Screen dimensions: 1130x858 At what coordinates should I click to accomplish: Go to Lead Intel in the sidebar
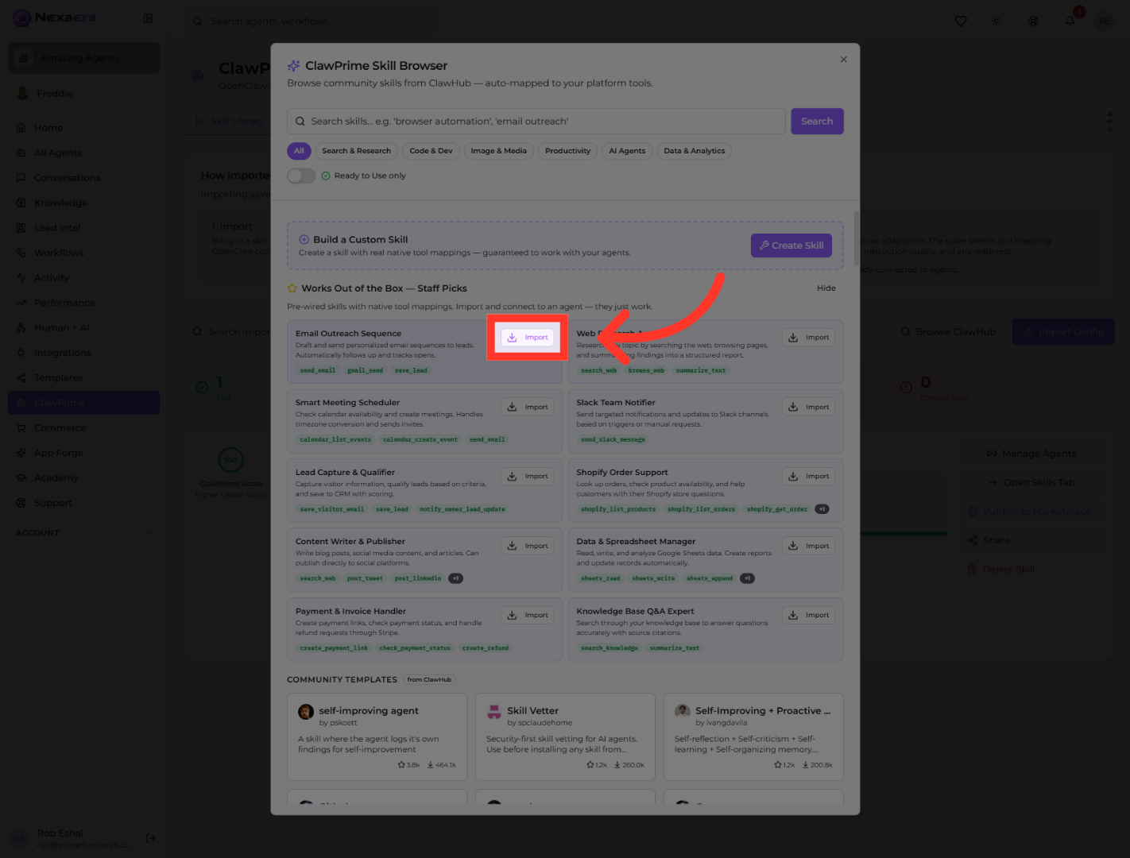pyautogui.click(x=83, y=228)
